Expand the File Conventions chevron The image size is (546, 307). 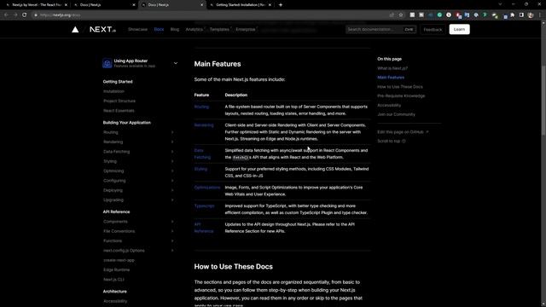tap(172, 231)
